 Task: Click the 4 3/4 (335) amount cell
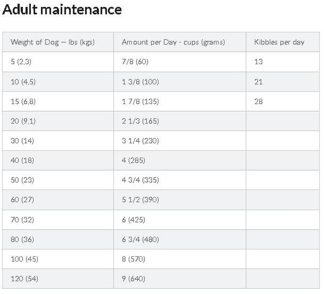click(x=180, y=180)
